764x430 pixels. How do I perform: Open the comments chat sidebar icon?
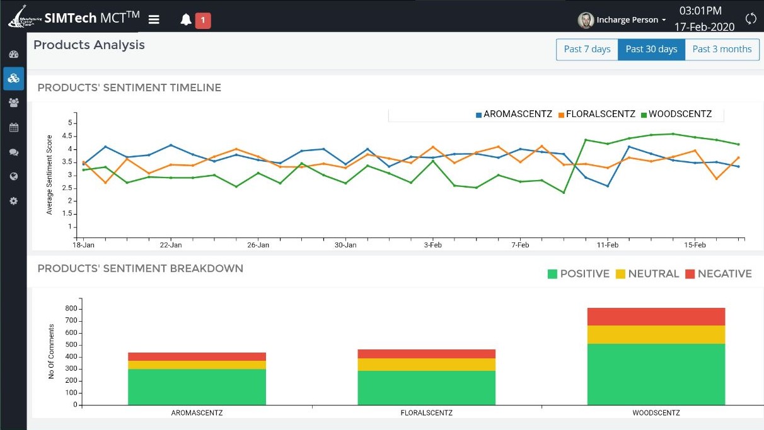point(13,152)
